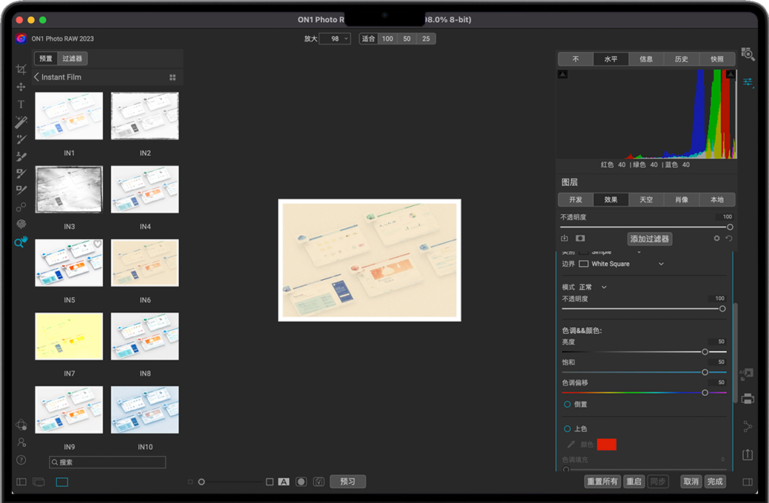
Task: Click the Print icon on right sidebar
Action: (748, 399)
